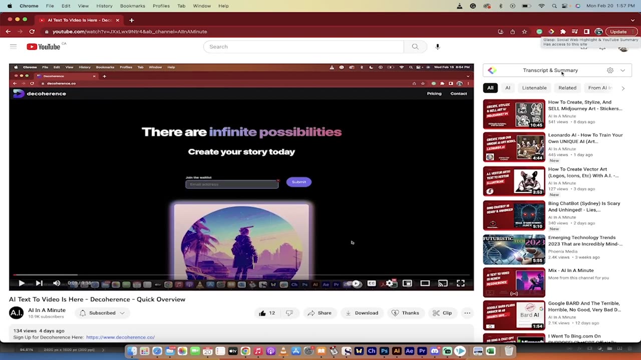Skip to the next video

tap(39, 283)
